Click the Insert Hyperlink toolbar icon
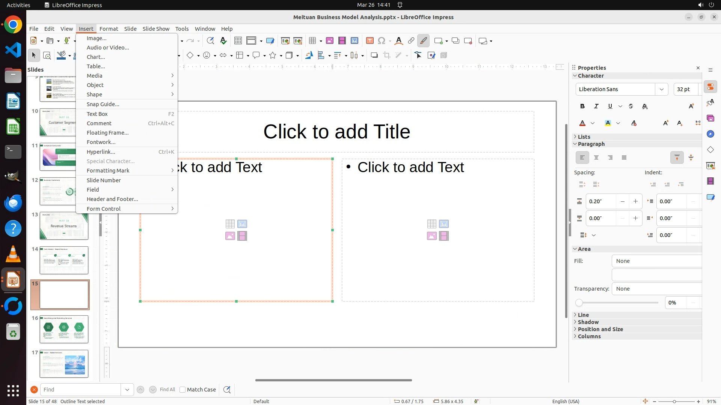This screenshot has height=405, width=721. pos(411,41)
